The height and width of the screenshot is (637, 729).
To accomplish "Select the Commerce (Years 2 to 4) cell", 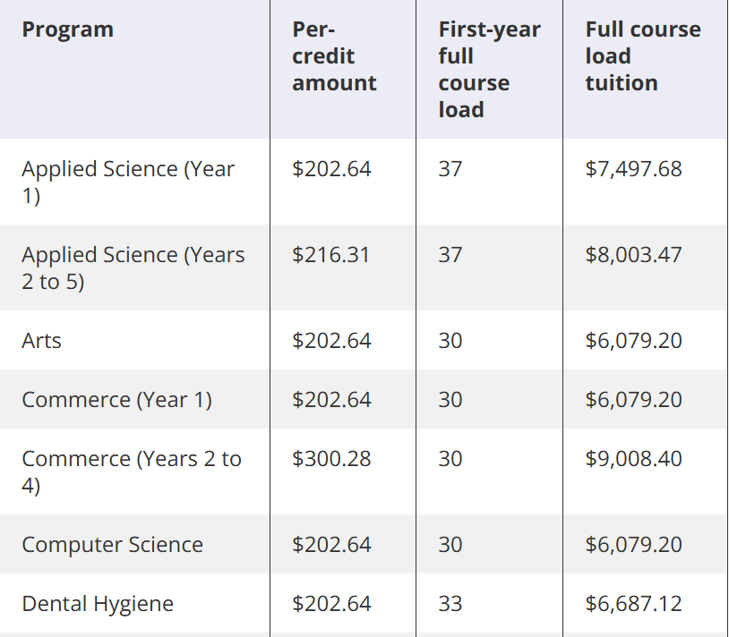I will pos(132,471).
